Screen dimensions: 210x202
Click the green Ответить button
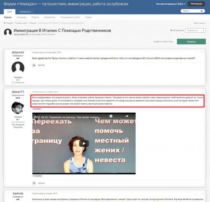pos(191,42)
